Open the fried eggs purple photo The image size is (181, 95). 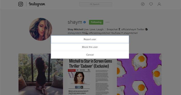[x=139, y=74]
